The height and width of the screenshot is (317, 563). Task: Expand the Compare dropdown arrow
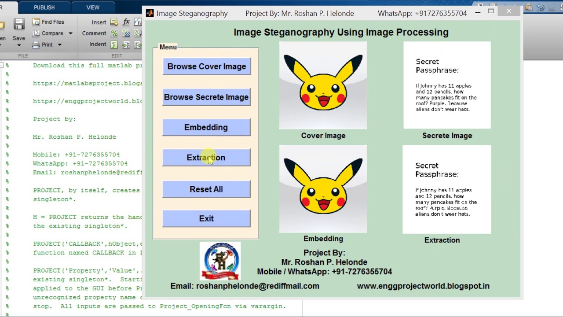[x=70, y=33]
